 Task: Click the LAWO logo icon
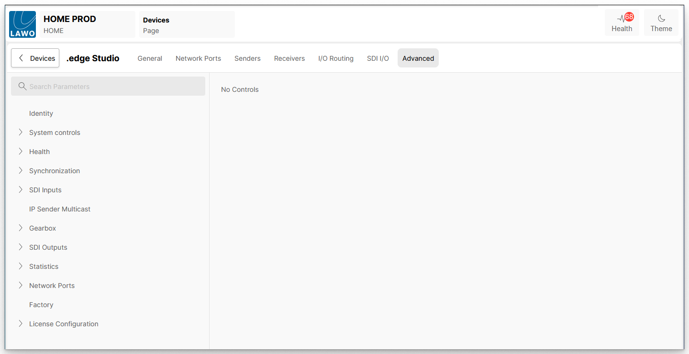(22, 24)
